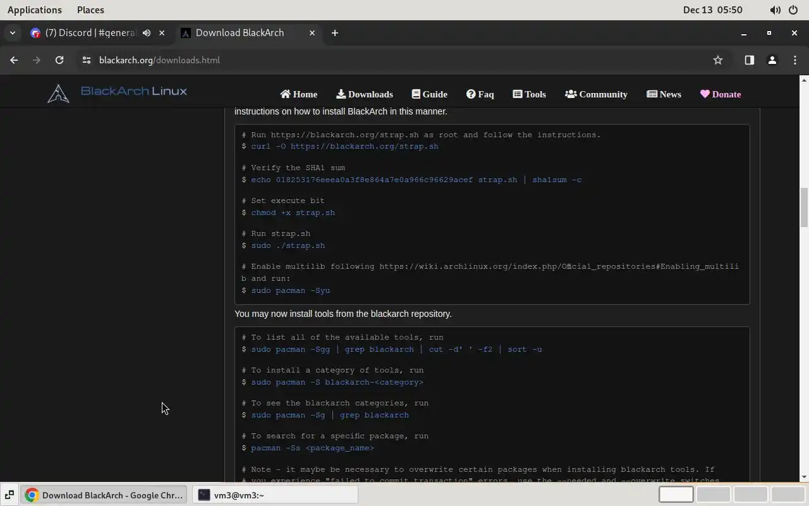Mute the Discord tab audio icon

point(147,33)
